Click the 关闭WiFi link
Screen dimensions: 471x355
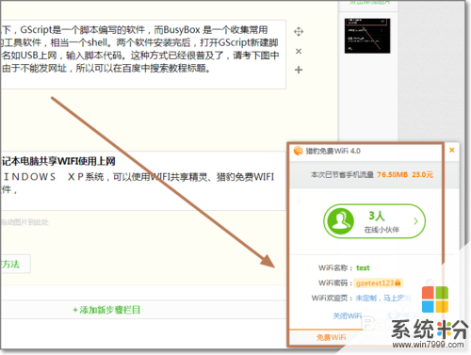(x=348, y=315)
